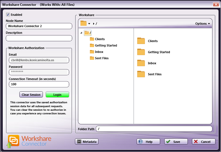The height and width of the screenshot is (152, 221).
Task: Toggle the Enabled checkbox
Action: [8, 15]
